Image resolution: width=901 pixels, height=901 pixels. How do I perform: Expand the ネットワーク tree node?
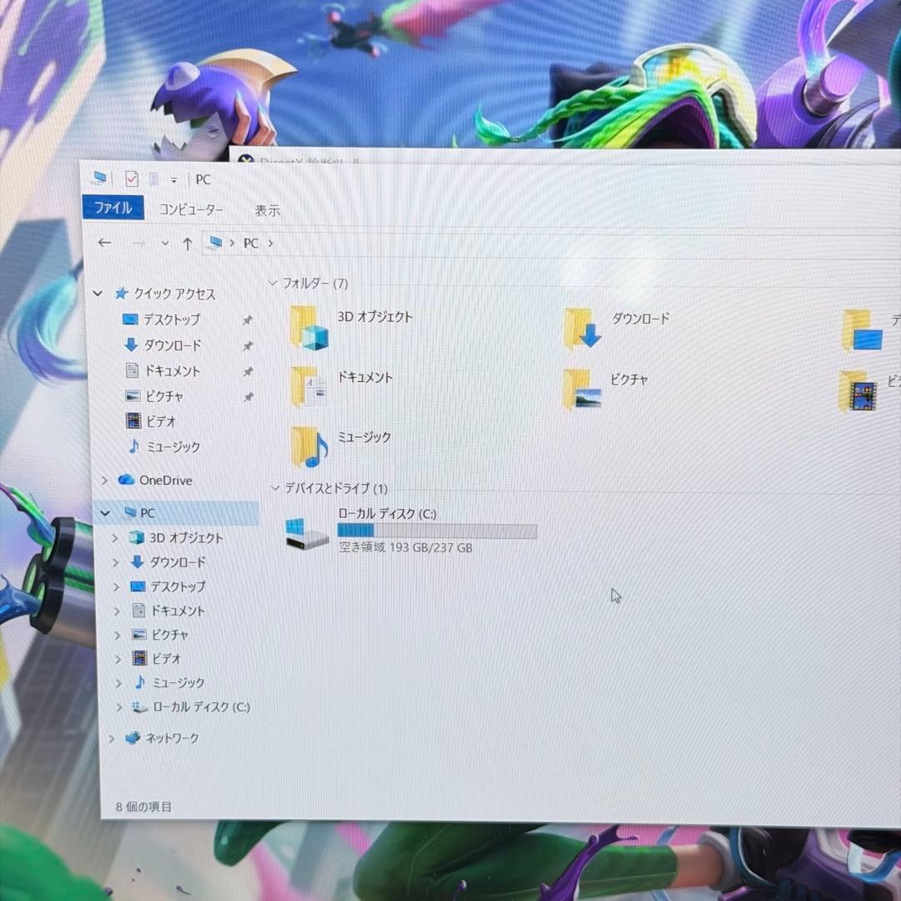112,738
